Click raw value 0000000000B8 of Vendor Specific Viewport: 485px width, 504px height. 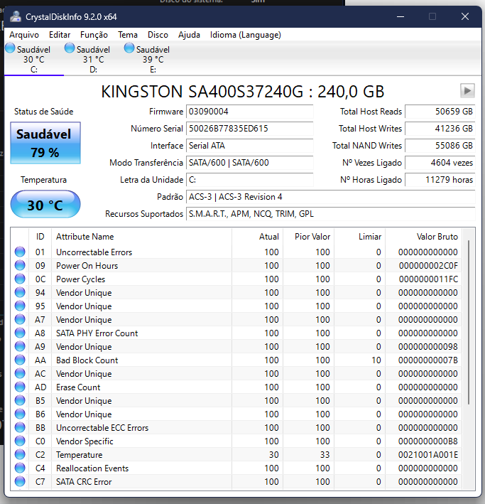click(428, 441)
